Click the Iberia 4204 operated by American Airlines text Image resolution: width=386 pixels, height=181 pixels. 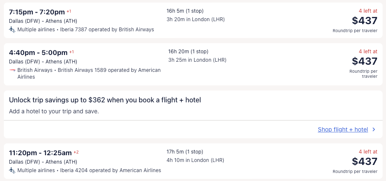click(x=109, y=170)
